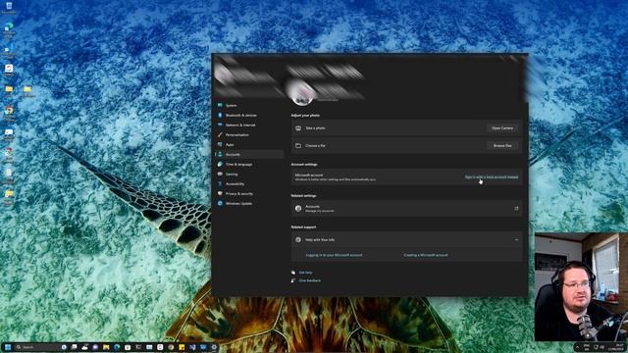Open Accessibility settings
The width and height of the screenshot is (628, 353).
[249, 183]
